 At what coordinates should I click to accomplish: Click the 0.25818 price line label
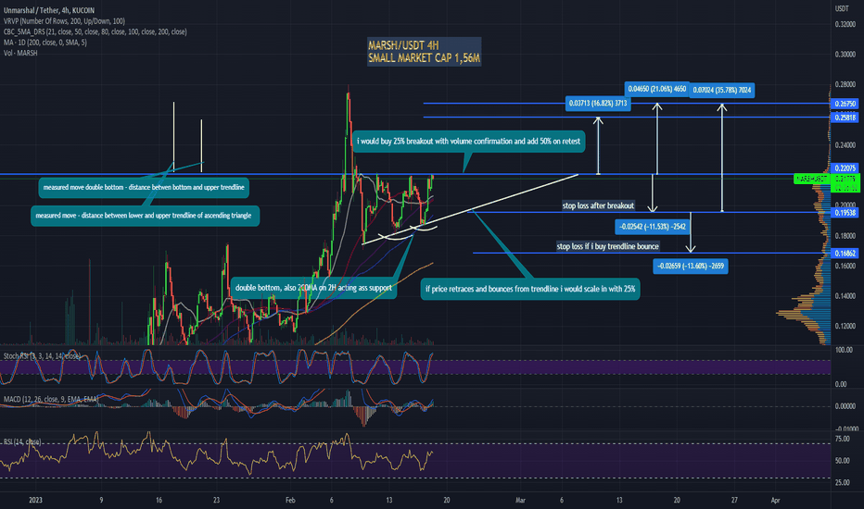click(x=845, y=118)
